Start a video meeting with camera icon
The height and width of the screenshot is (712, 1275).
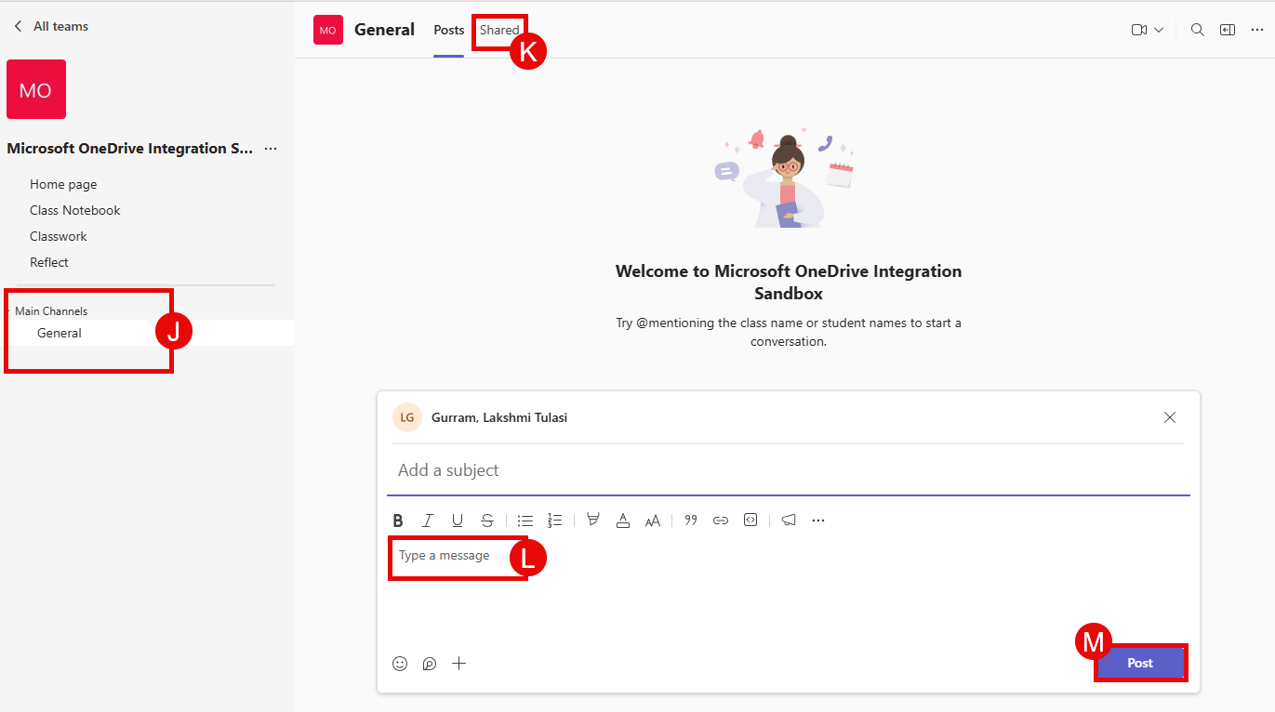click(x=1138, y=30)
